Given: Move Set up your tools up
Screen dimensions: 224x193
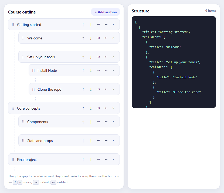Looking at the screenshot, I should 83,57.
